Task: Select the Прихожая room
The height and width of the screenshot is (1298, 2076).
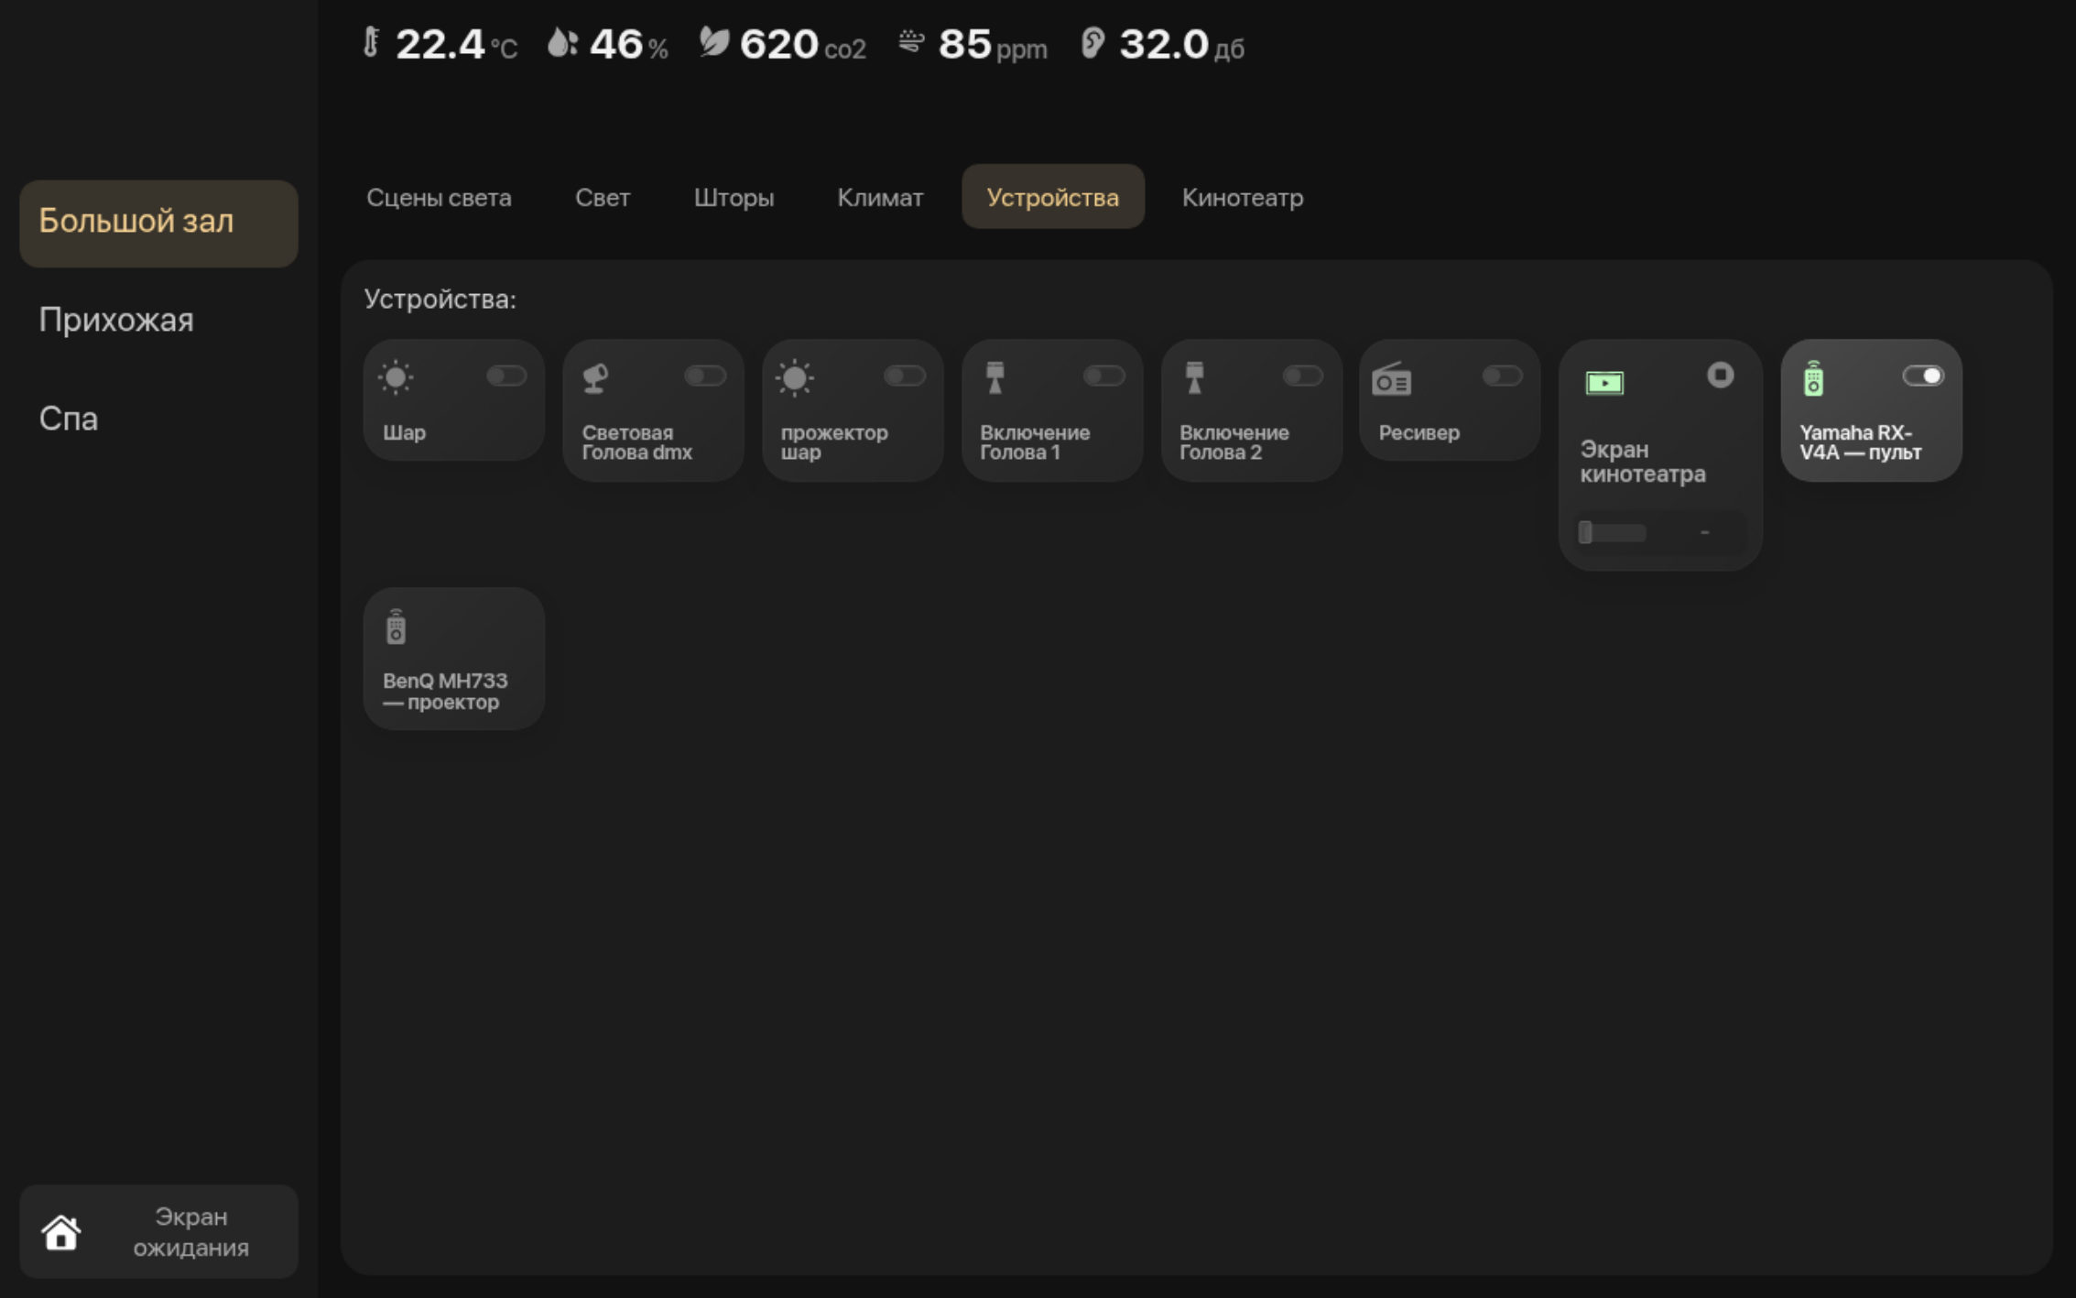Action: tap(116, 320)
